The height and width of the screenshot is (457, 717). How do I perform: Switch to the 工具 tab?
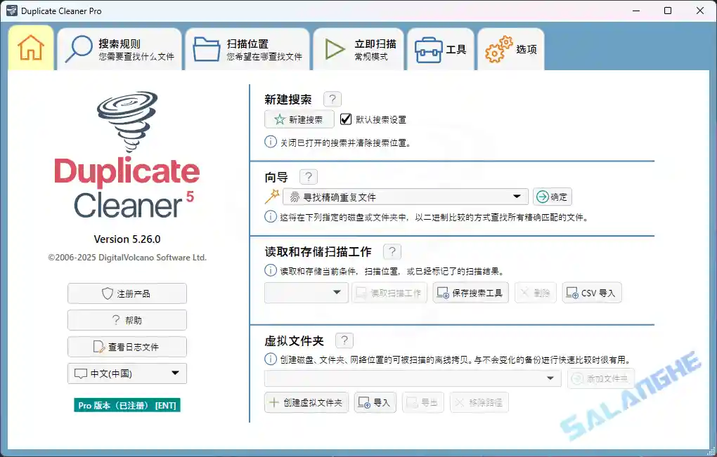coord(441,47)
